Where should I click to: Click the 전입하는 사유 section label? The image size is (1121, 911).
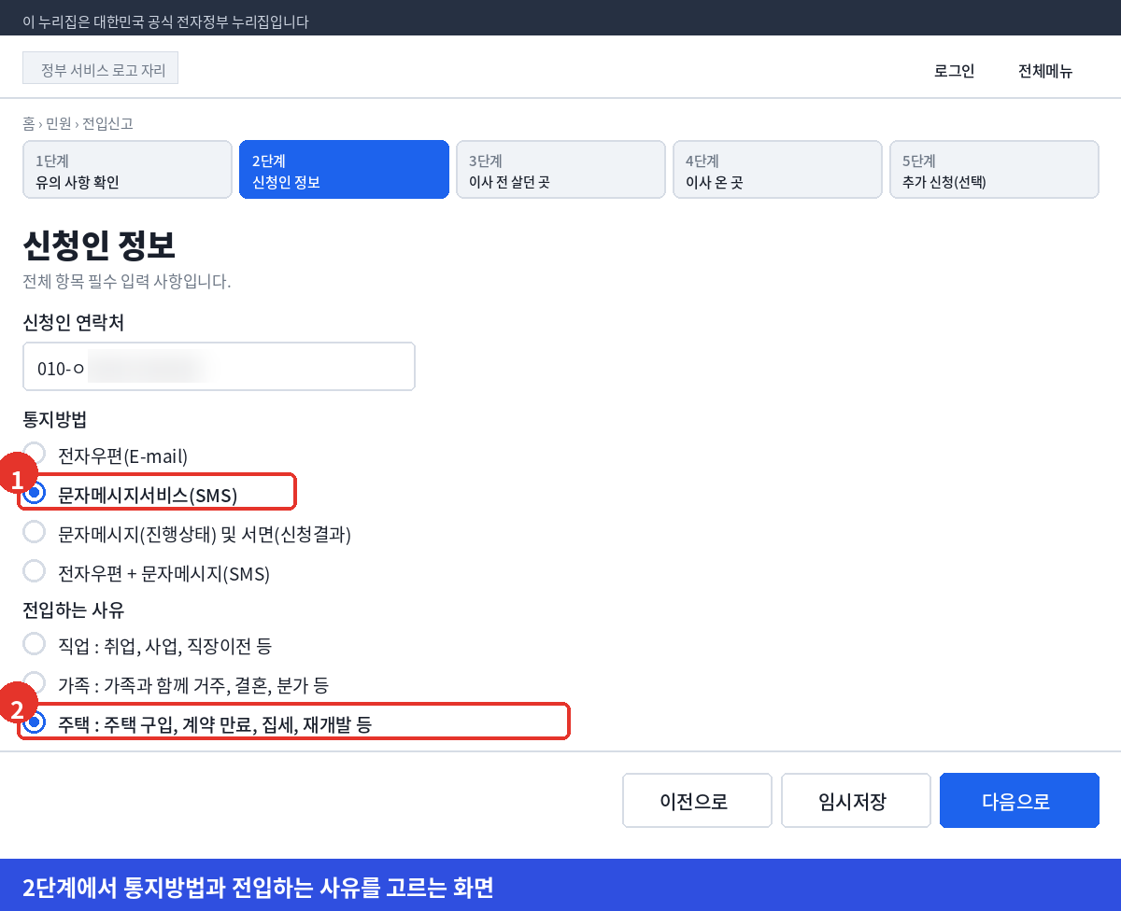click(x=74, y=610)
